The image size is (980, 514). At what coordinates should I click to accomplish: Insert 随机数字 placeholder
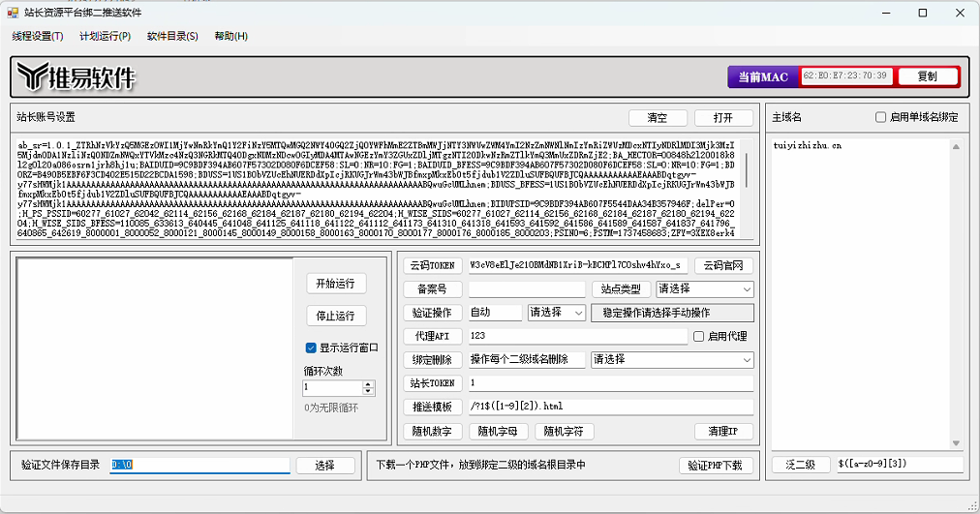(x=433, y=432)
